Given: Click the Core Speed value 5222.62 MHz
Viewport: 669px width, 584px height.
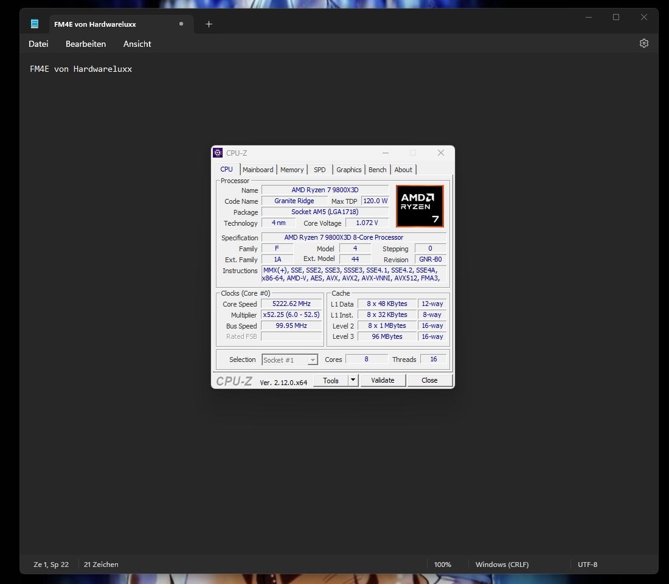Looking at the screenshot, I should point(291,304).
